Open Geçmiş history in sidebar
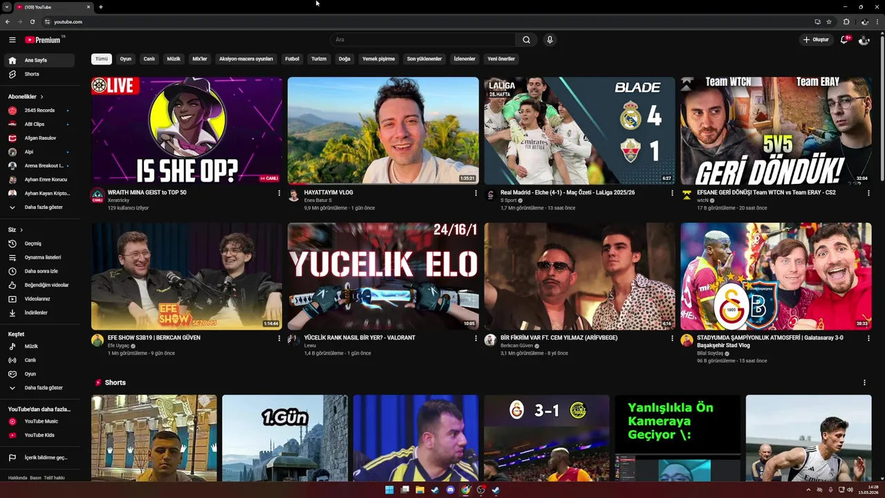885x498 pixels. (39, 243)
